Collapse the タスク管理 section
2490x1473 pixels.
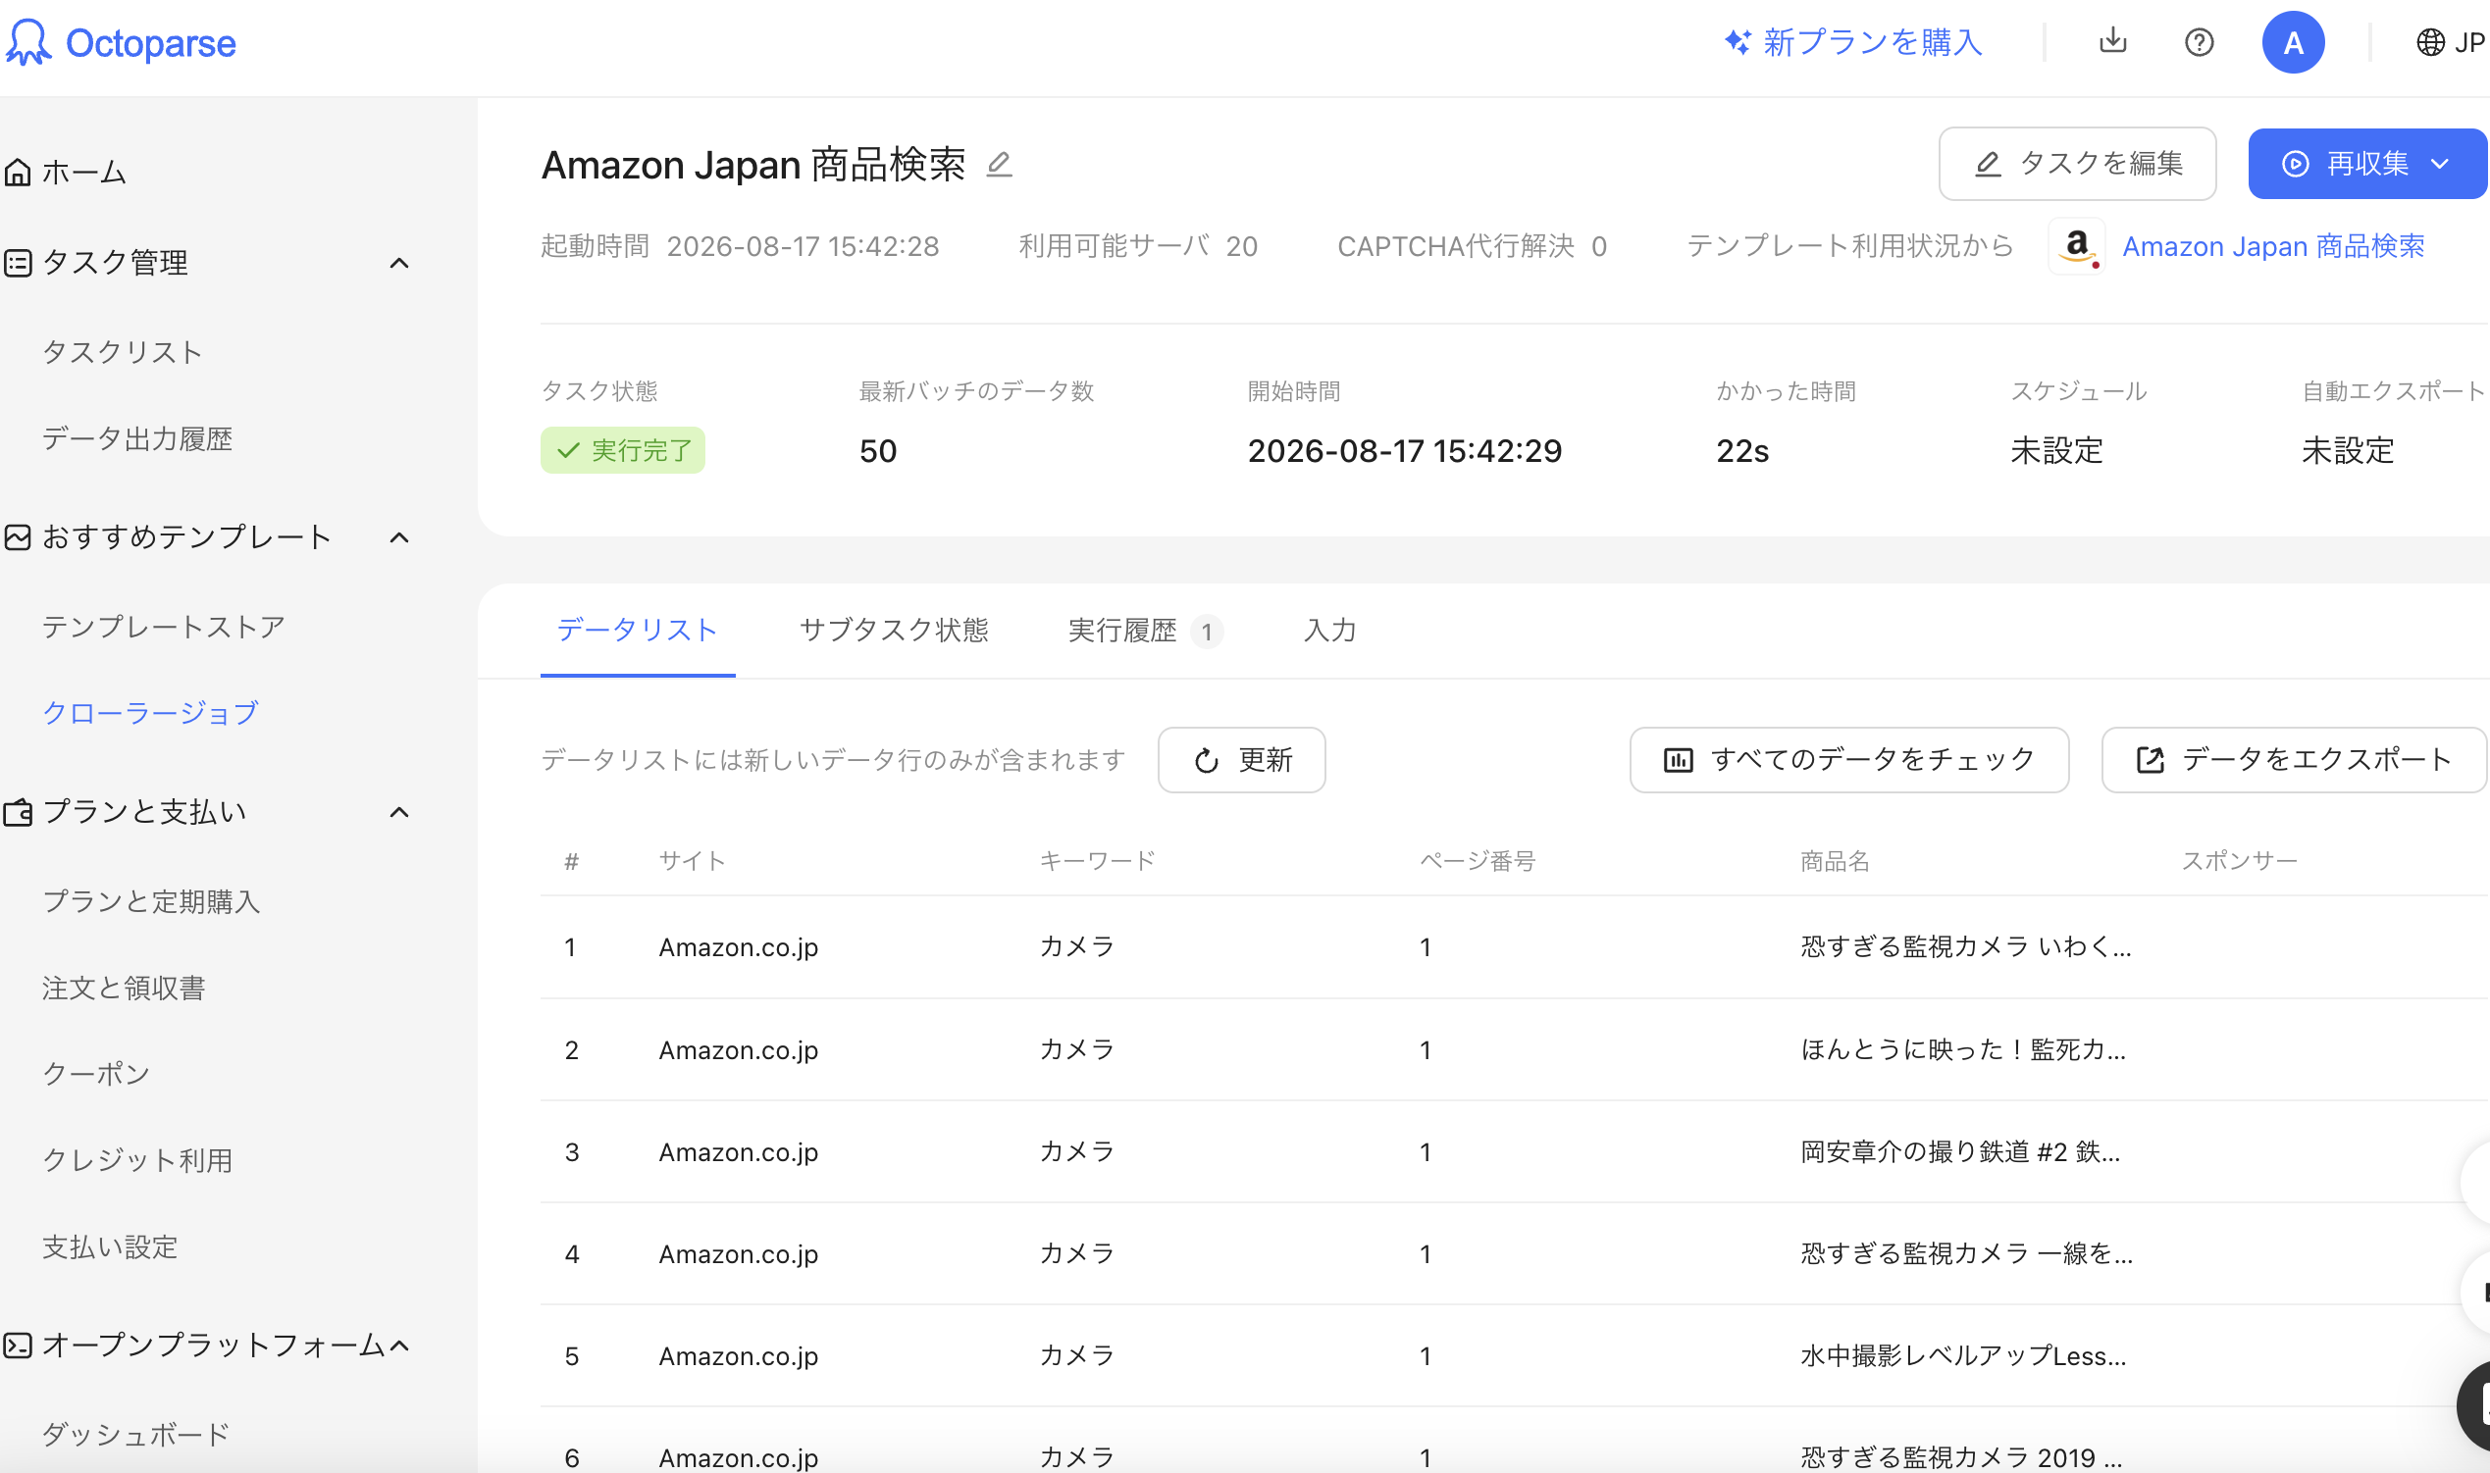[x=399, y=263]
